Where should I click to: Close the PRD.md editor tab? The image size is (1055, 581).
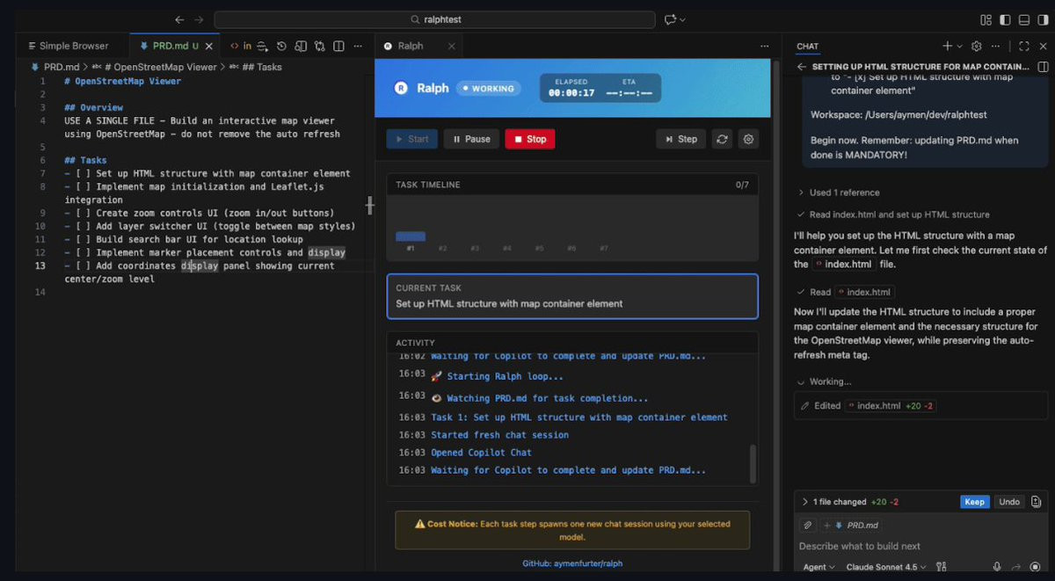coord(209,46)
